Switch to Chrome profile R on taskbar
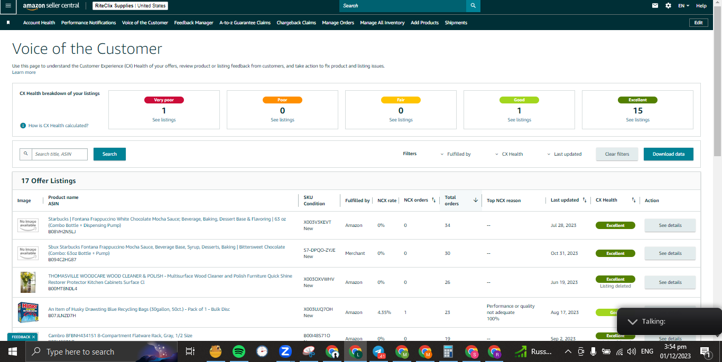Image resolution: width=722 pixels, height=362 pixels. pyautogui.click(x=495, y=351)
